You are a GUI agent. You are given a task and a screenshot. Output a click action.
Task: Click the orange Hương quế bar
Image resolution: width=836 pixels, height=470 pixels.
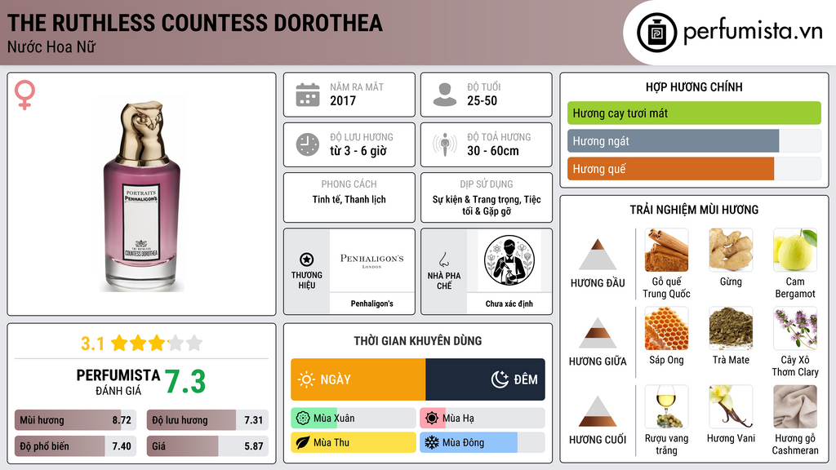(x=694, y=169)
